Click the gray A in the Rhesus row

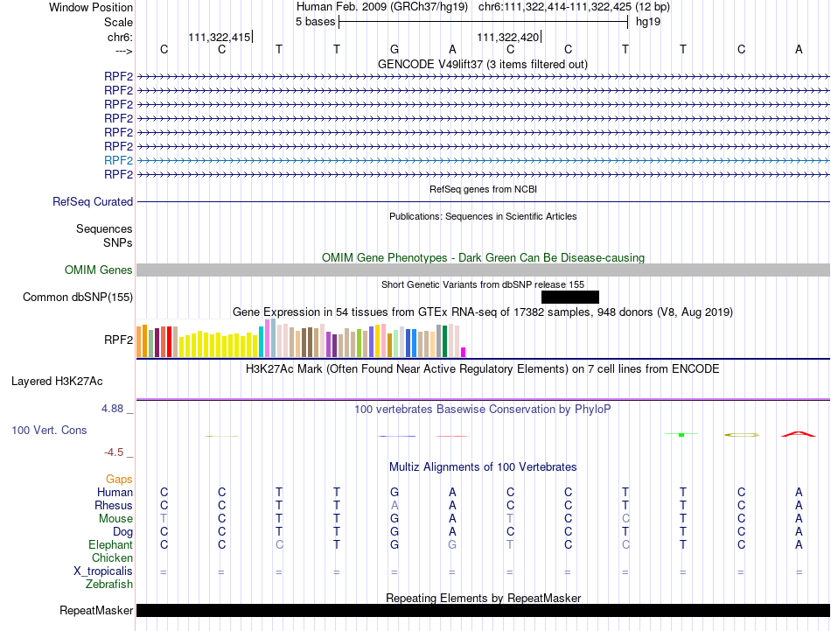[395, 505]
